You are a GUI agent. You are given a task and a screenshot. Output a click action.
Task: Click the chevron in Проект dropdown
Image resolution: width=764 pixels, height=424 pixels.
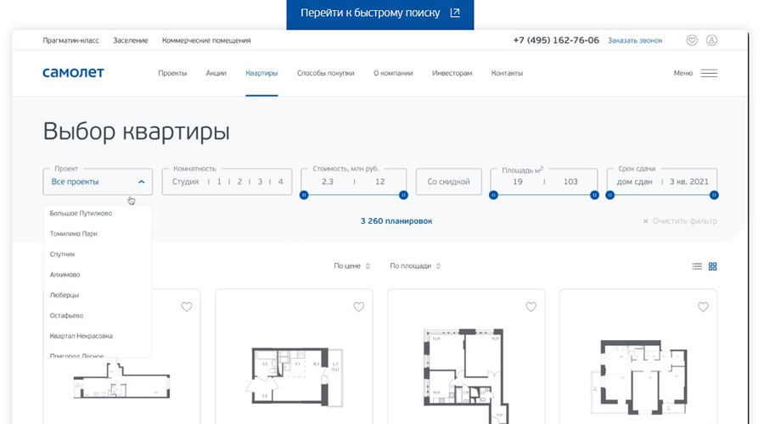point(141,181)
